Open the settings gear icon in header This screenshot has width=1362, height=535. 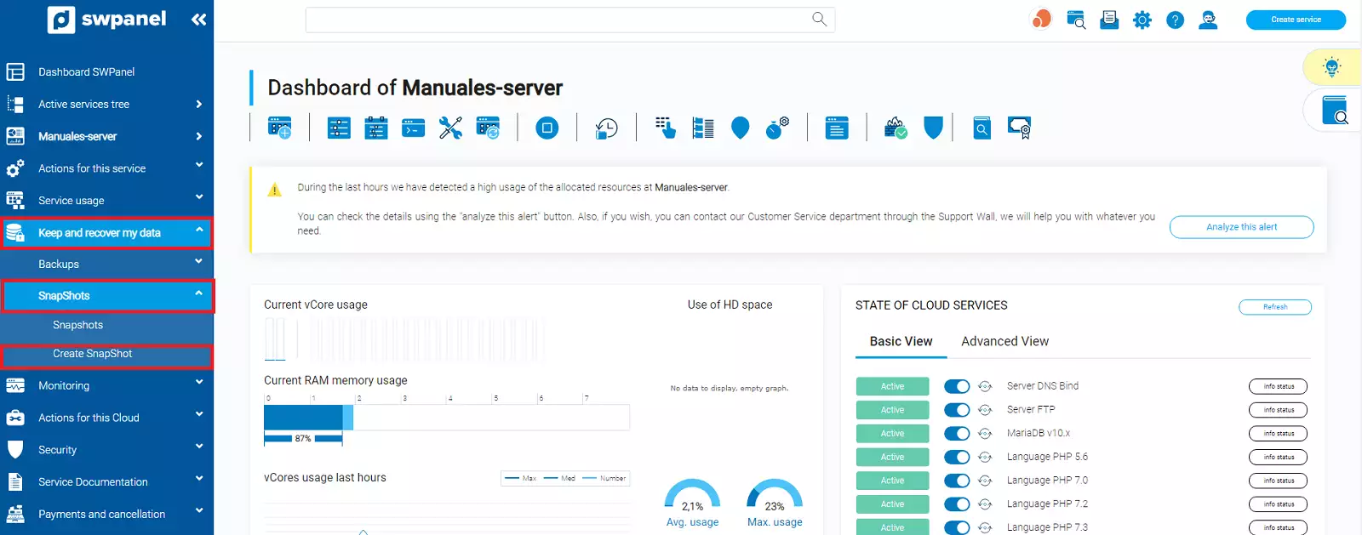pyautogui.click(x=1142, y=20)
